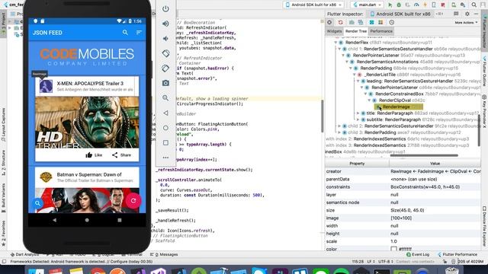Trigger Flutter hot reload lightning icon
Screen dimensions: 488x274
coord(425,5)
